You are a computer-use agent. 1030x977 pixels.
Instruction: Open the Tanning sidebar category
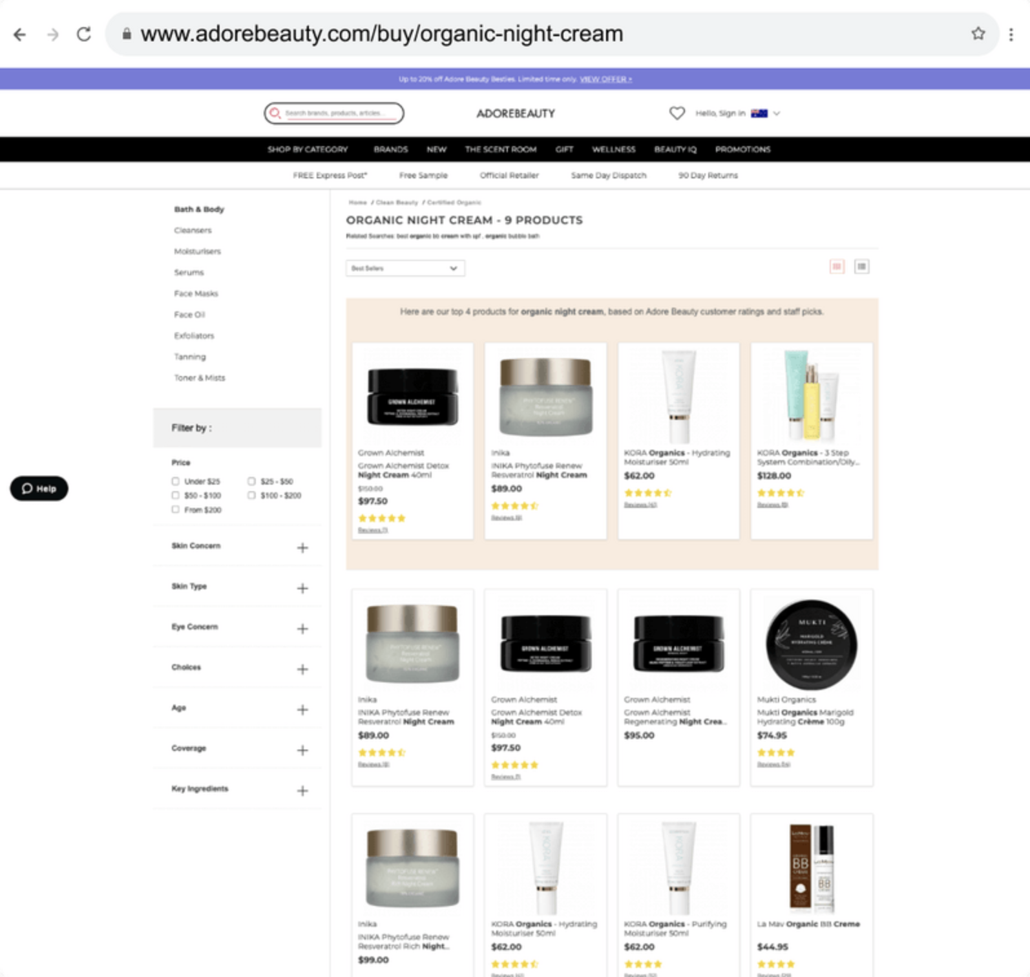[x=190, y=357]
